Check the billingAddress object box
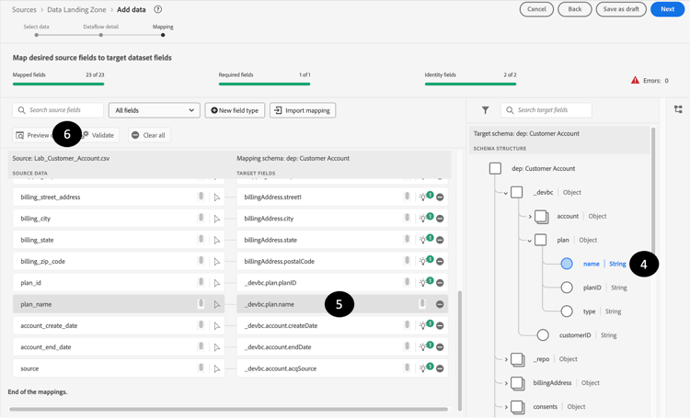 [x=517, y=383]
